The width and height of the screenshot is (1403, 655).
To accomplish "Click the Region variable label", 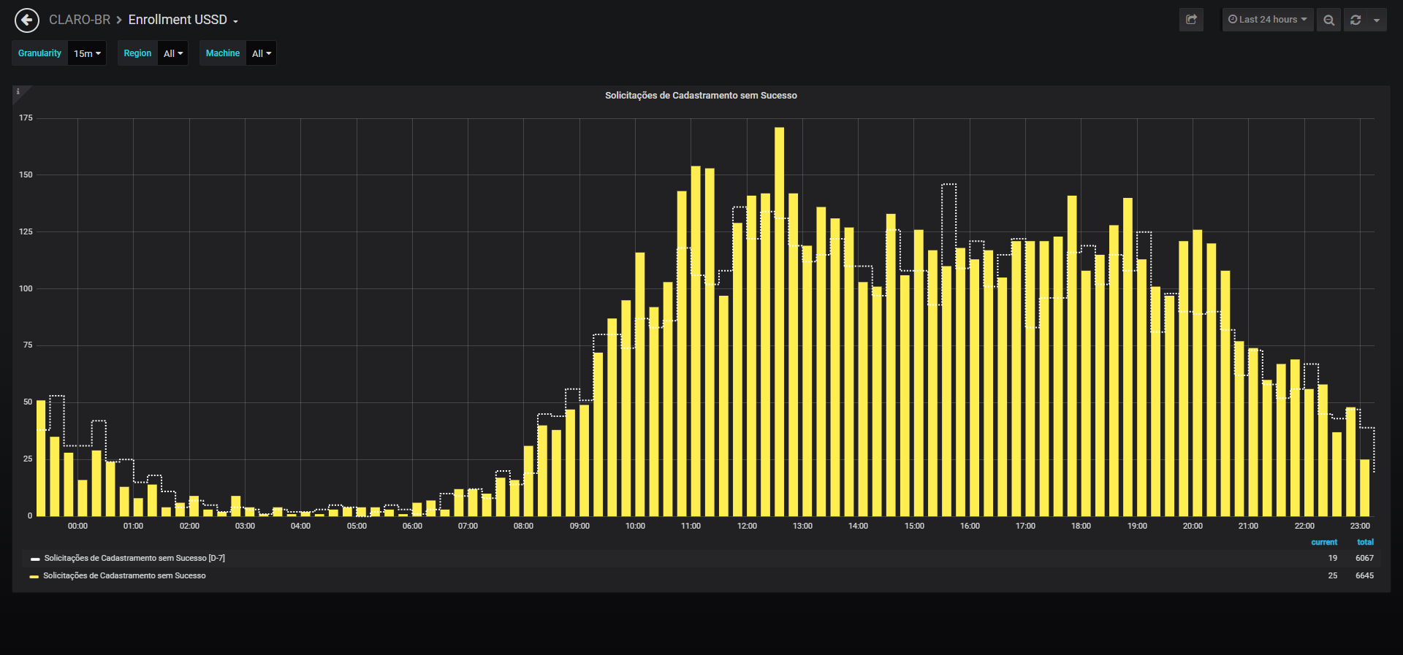I will (x=137, y=53).
